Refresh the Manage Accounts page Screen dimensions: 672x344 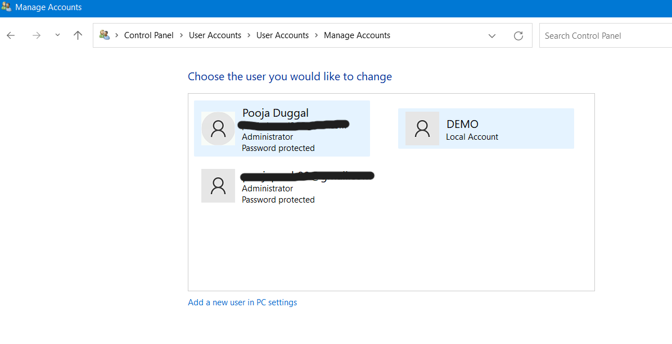point(518,35)
